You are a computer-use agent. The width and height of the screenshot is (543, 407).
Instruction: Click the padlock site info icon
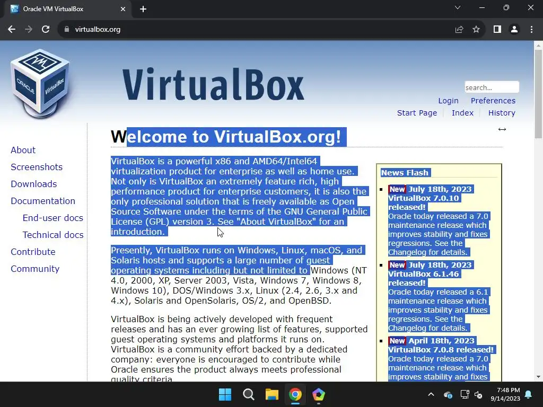point(67,30)
